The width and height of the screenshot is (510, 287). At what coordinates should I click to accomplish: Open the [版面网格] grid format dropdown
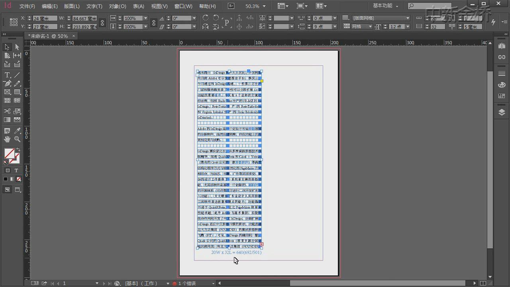408,18
